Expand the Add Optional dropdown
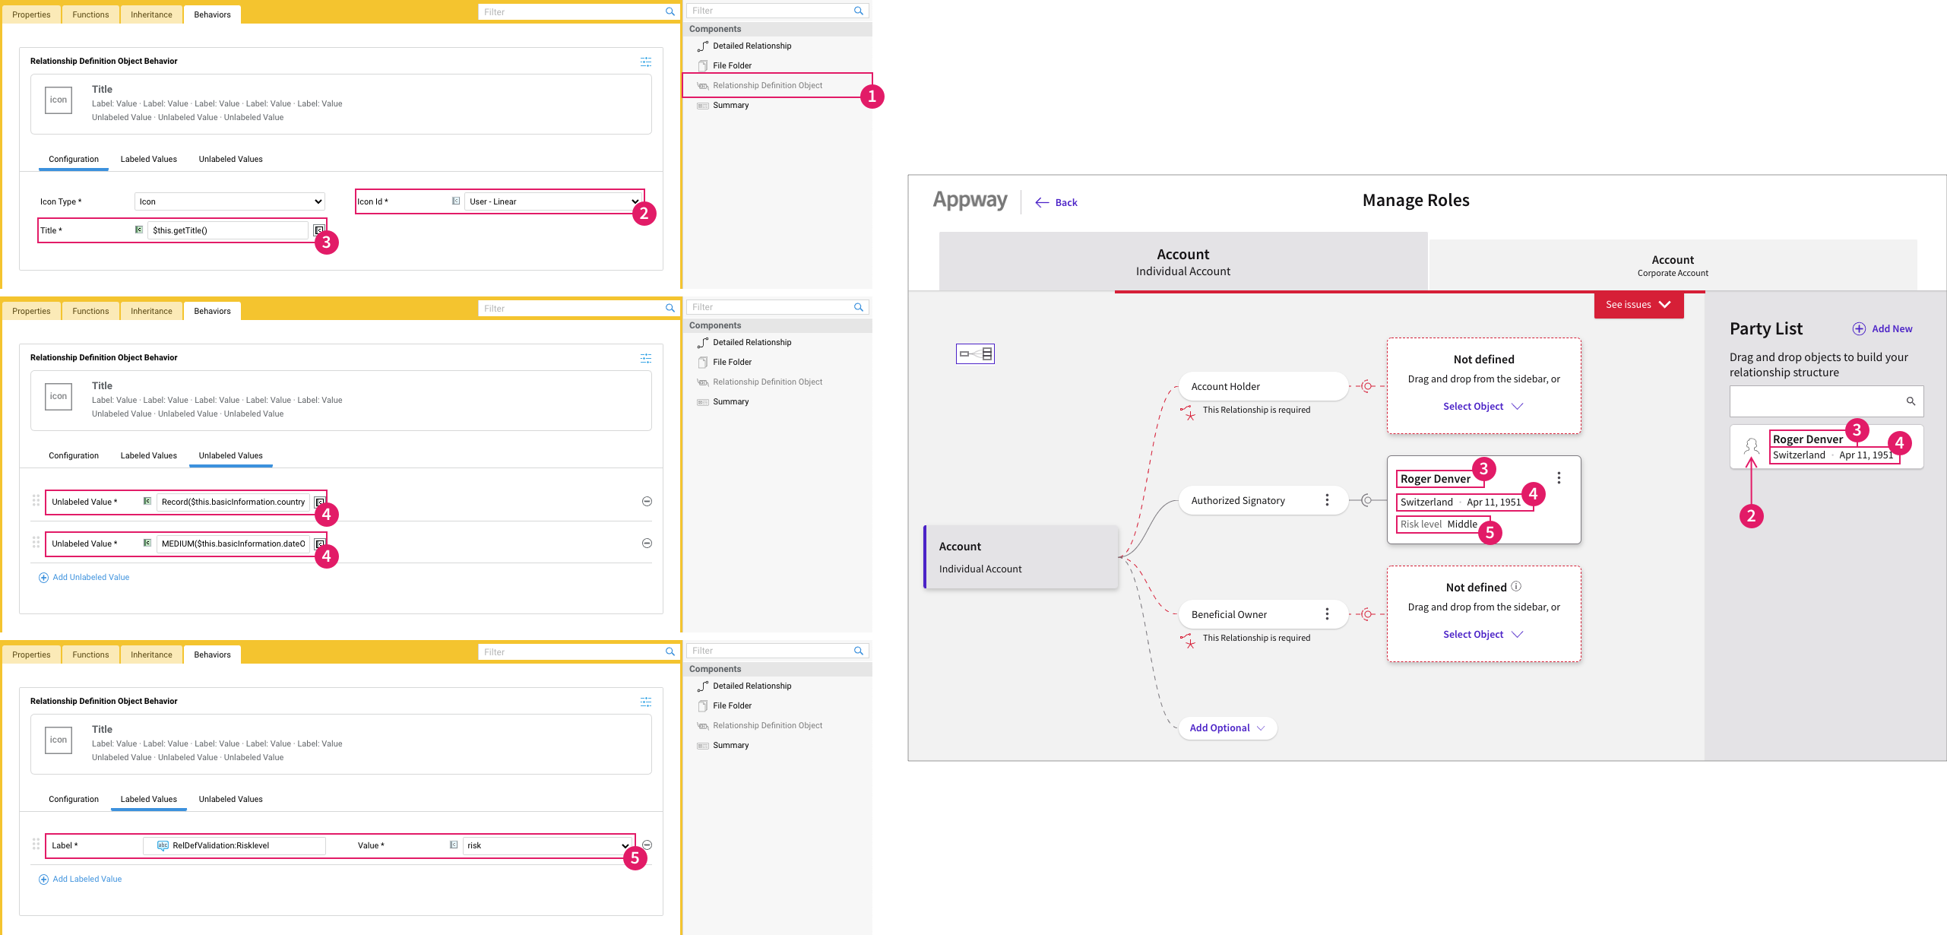The image size is (1947, 935). pyautogui.click(x=1227, y=727)
